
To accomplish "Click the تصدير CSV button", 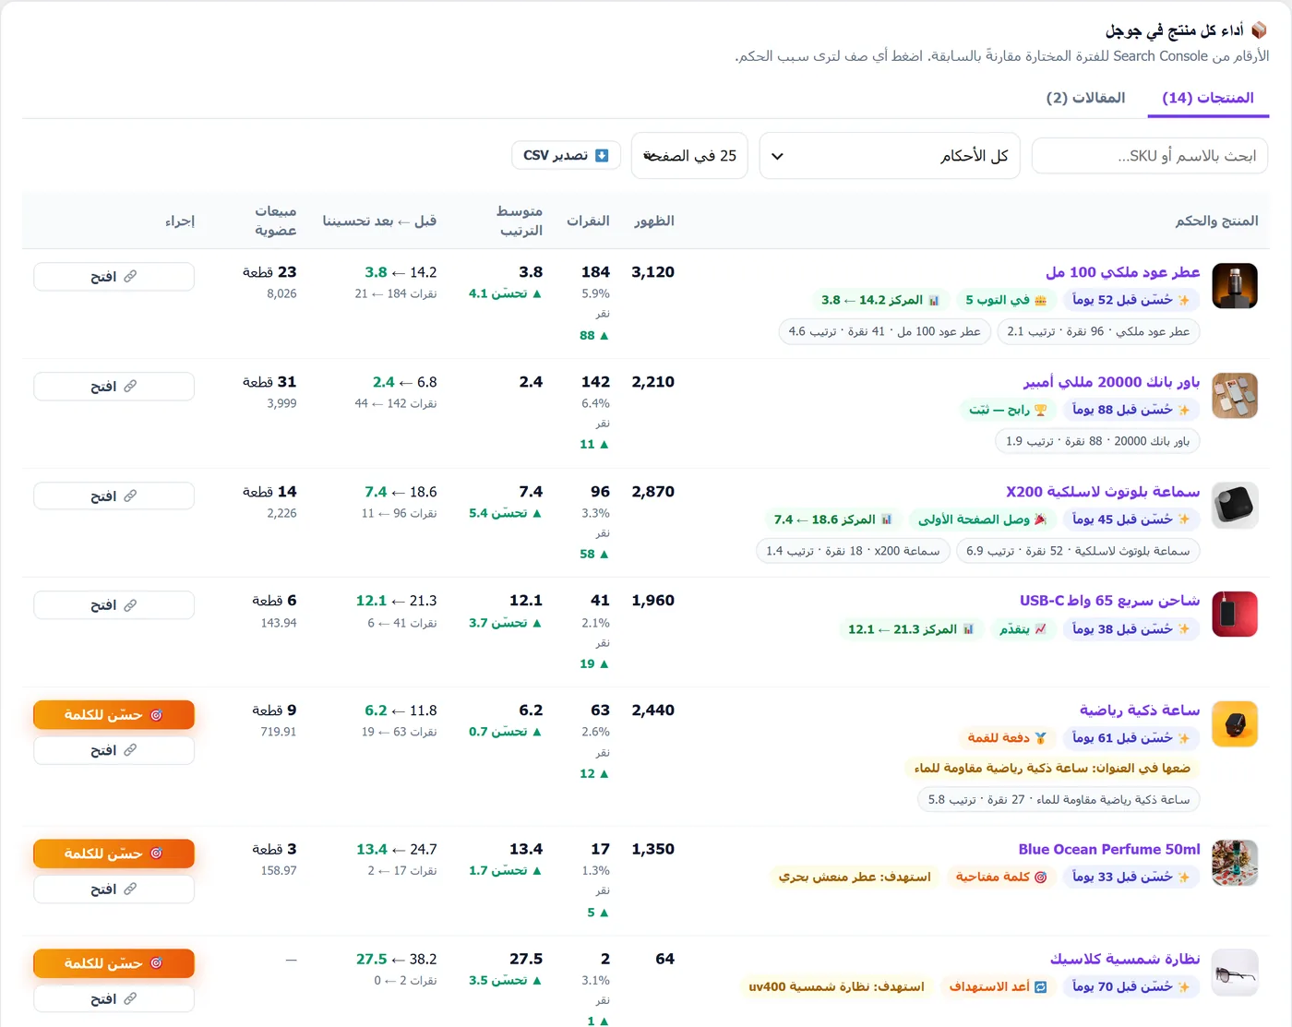I will [566, 155].
